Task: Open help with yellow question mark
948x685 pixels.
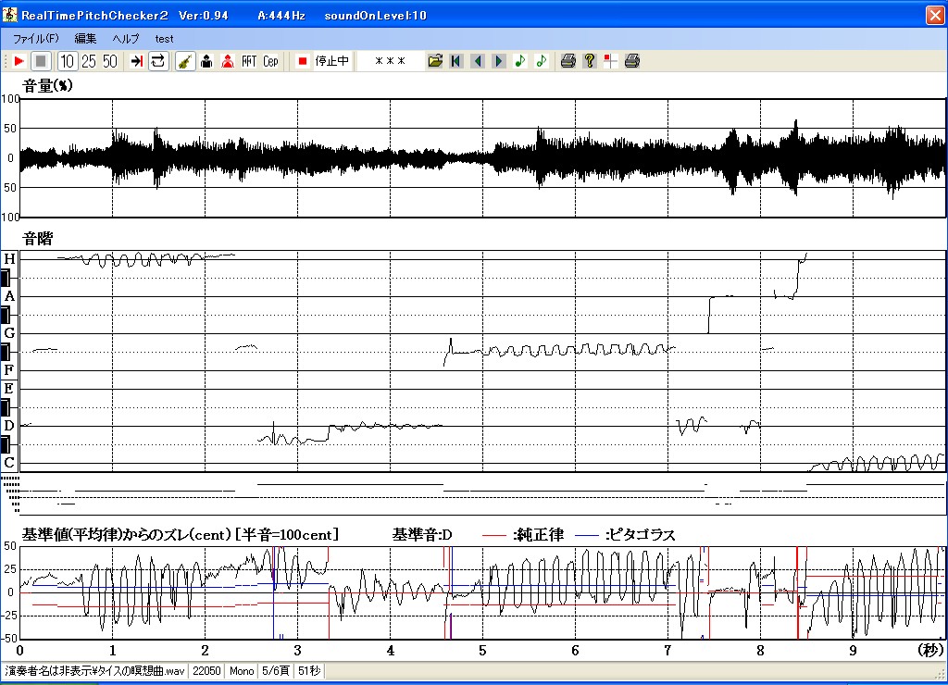Action: click(590, 61)
